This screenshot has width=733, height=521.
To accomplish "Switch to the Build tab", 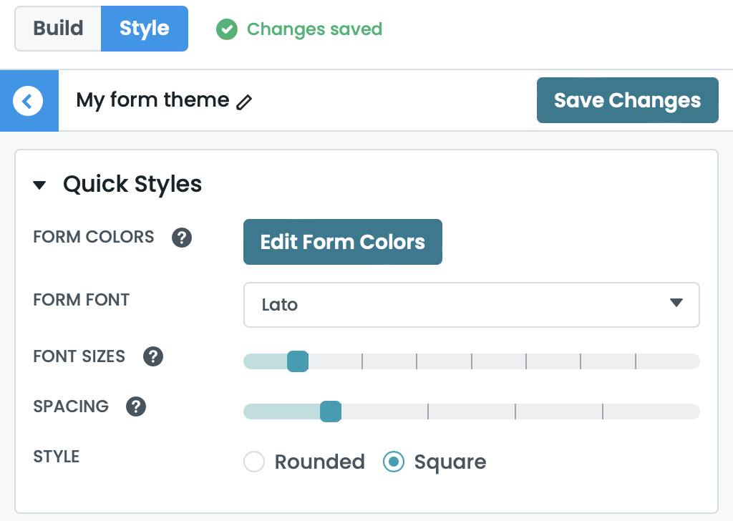I will tap(59, 29).
